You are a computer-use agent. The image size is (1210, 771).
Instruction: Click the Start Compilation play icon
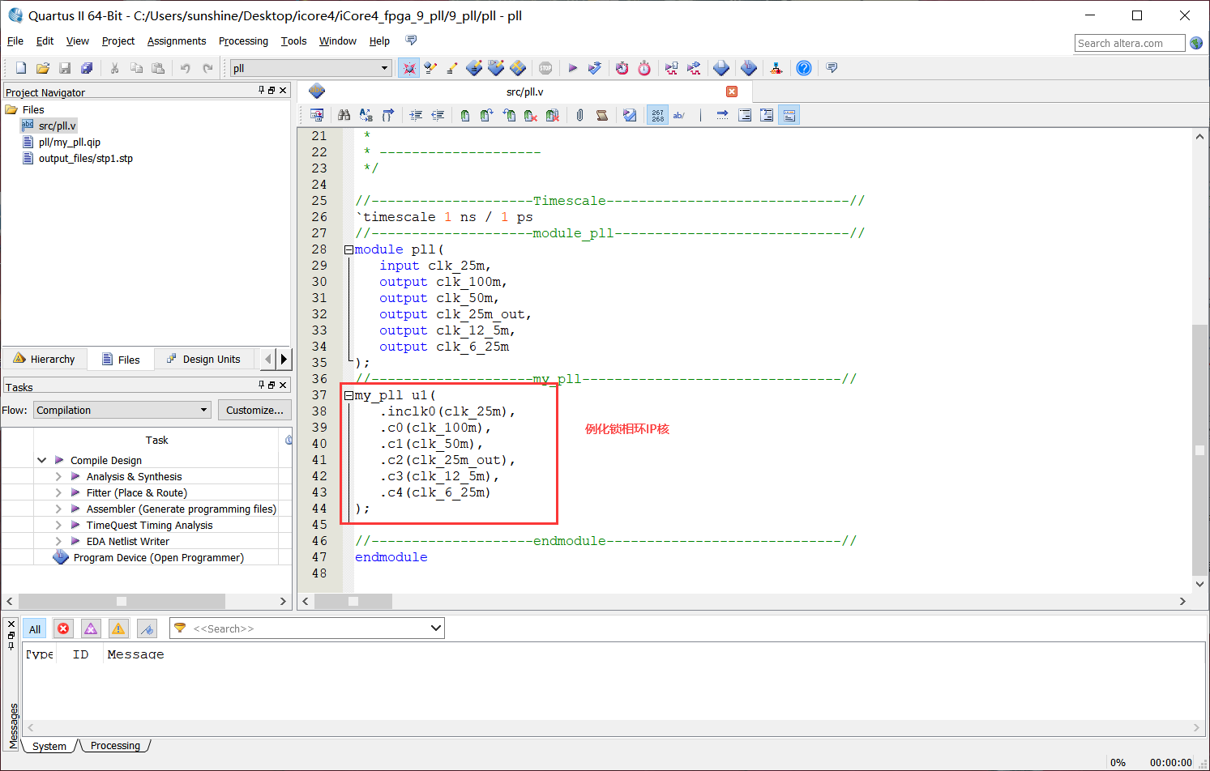point(572,68)
